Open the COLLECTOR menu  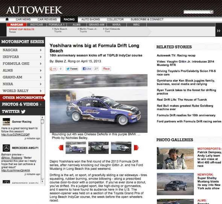[115, 20]
